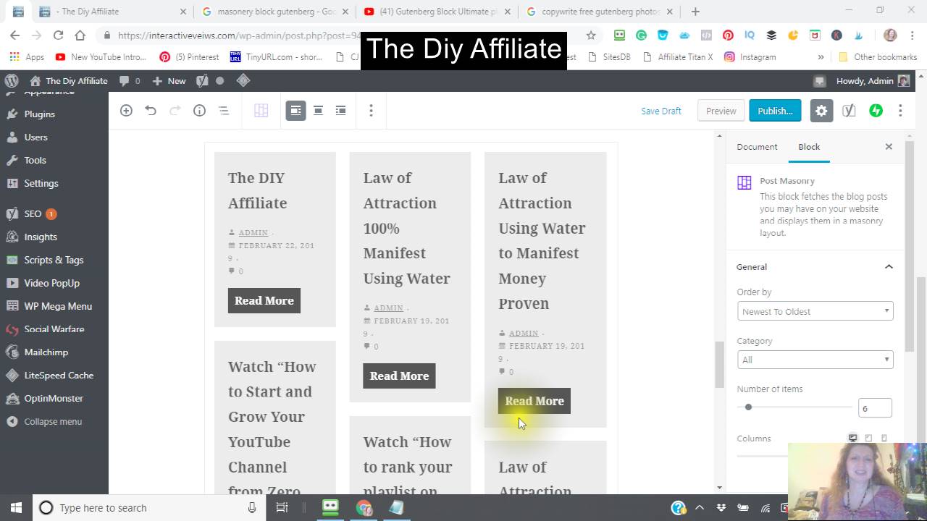Open editor more tools and options menu

tap(900, 111)
